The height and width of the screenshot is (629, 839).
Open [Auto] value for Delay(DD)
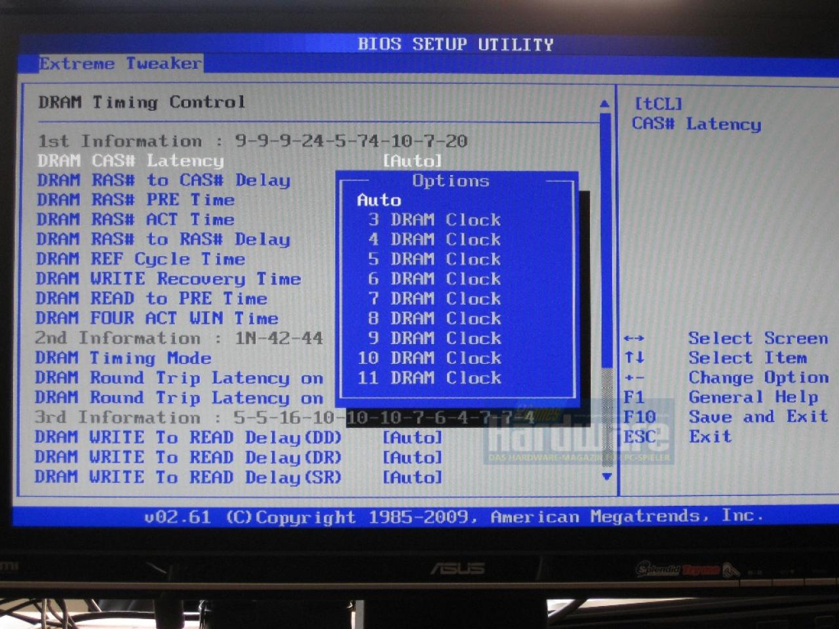tap(412, 437)
